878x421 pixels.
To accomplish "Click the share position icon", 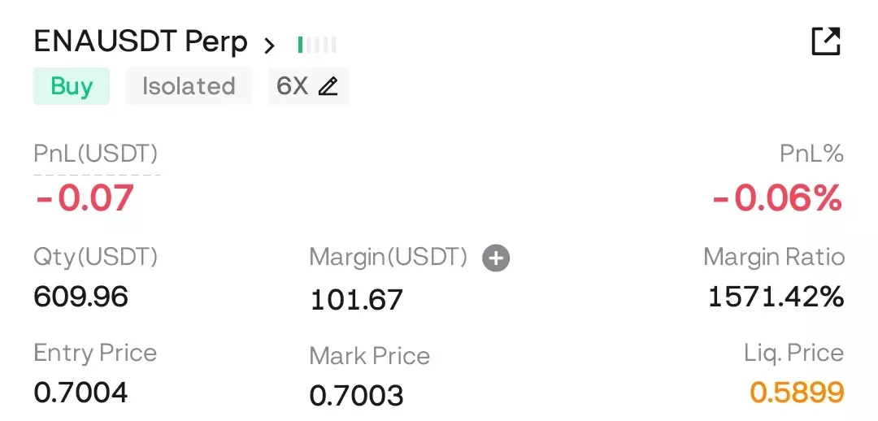I will (x=826, y=41).
